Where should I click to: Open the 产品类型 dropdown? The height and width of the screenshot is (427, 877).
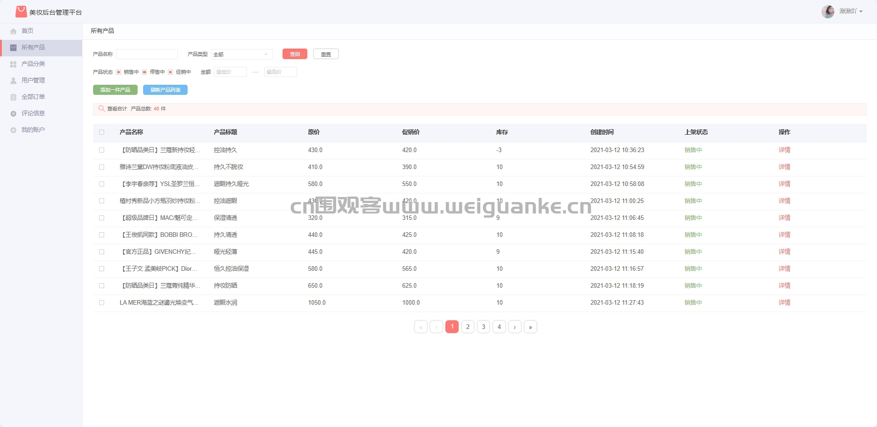pos(242,54)
